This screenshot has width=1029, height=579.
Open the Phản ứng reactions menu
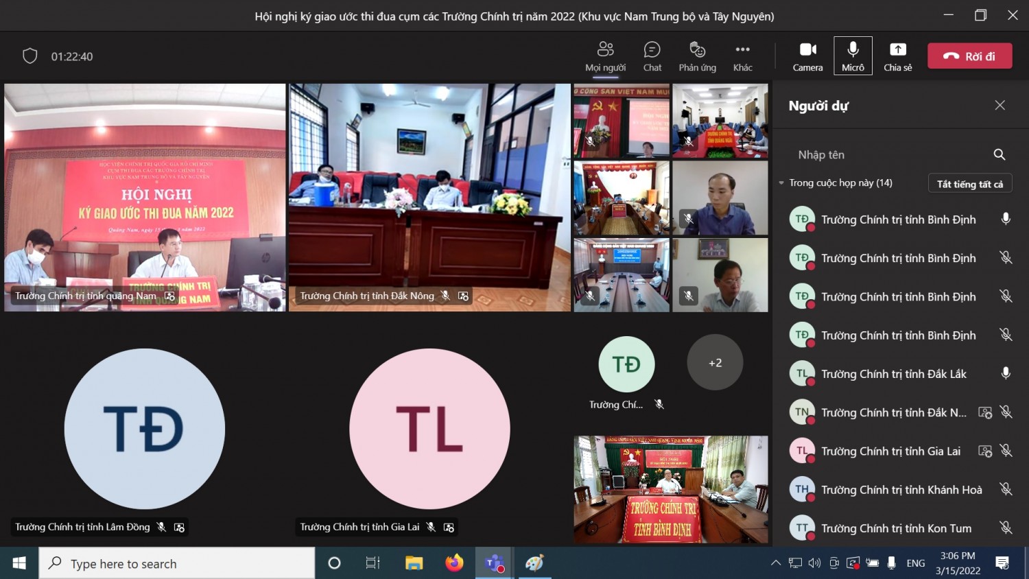tap(697, 56)
